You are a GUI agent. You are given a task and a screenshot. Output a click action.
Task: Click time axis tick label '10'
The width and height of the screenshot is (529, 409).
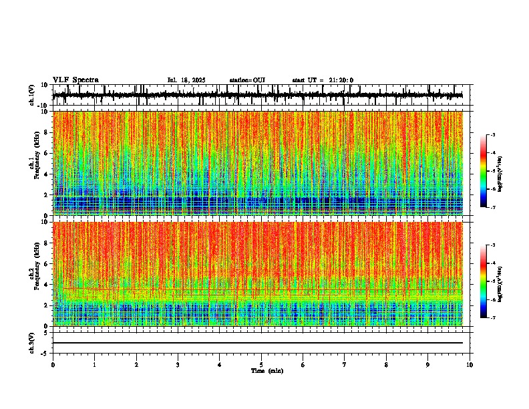pos(470,365)
